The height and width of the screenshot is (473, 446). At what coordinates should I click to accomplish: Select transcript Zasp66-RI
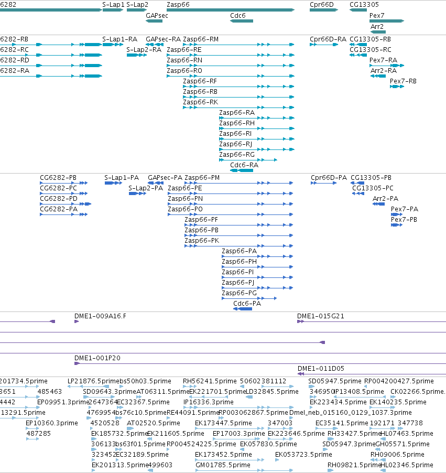click(257, 139)
